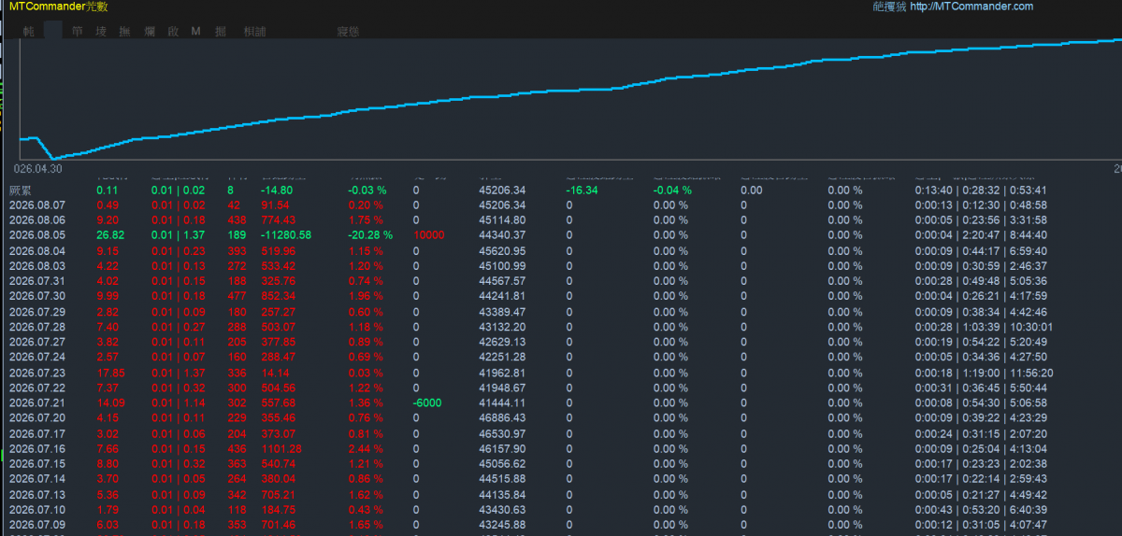Select the 2026.07.29 date row
This screenshot has width=1122, height=536.
[561, 312]
